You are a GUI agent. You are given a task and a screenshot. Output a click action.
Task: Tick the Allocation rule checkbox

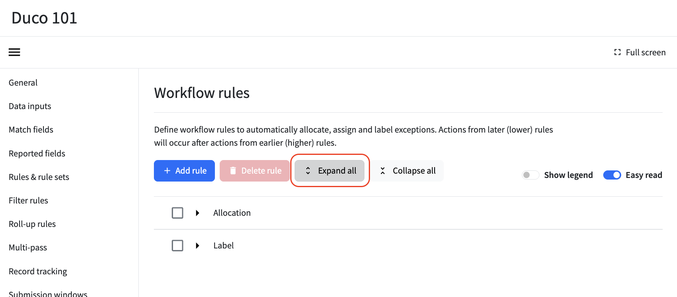pos(177,213)
